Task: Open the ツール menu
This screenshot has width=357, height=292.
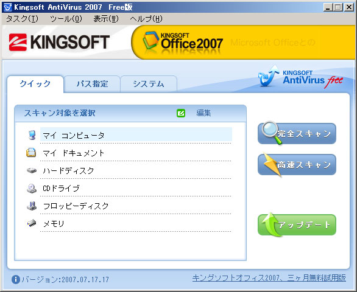Action: [66, 19]
